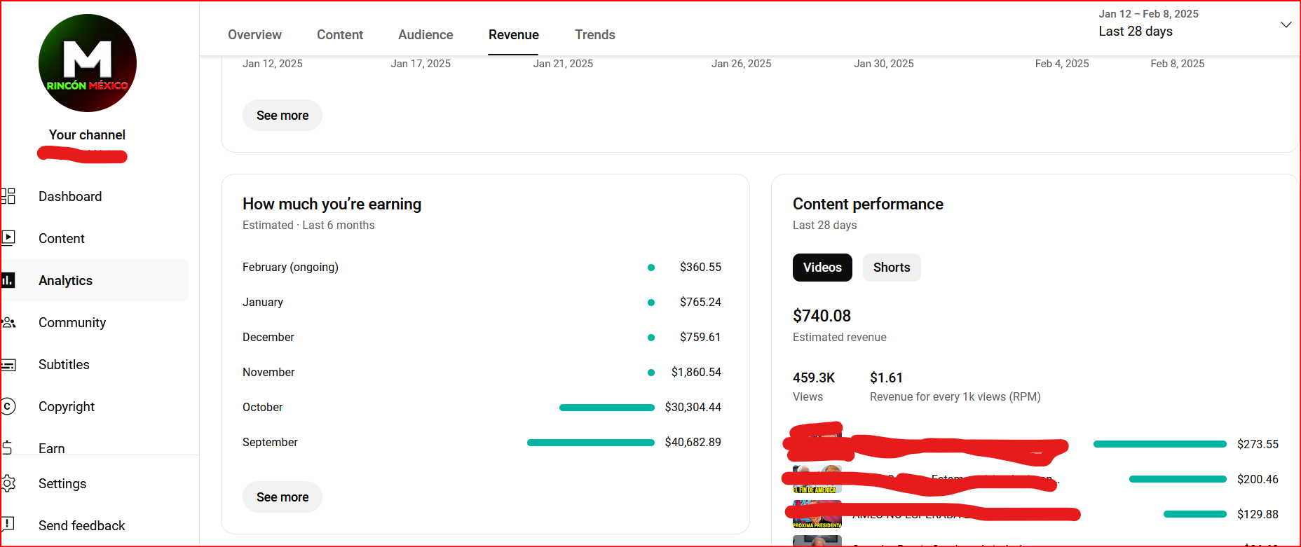Click the Content play icon in sidebar

(8, 238)
